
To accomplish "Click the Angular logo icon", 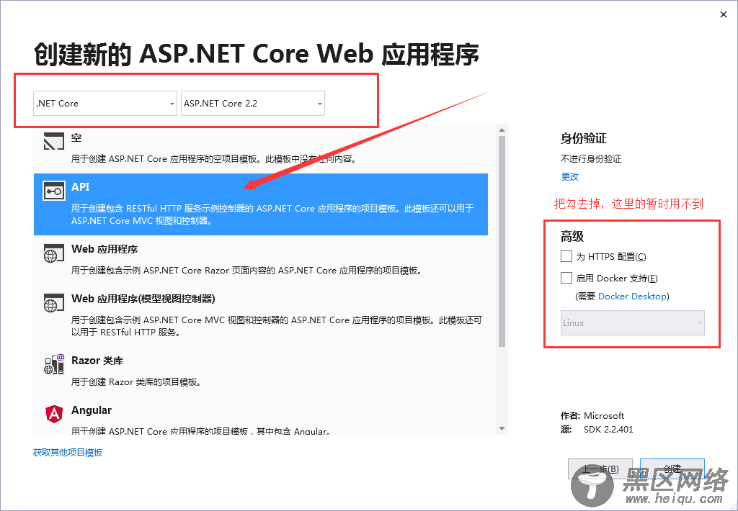I will coord(53,414).
